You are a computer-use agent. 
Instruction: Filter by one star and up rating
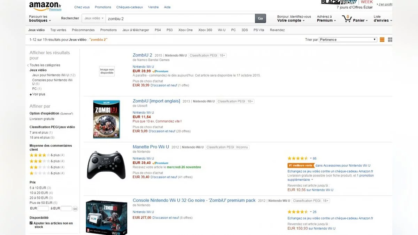click(x=47, y=173)
